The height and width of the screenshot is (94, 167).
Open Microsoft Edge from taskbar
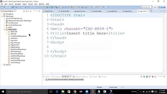[57, 92]
